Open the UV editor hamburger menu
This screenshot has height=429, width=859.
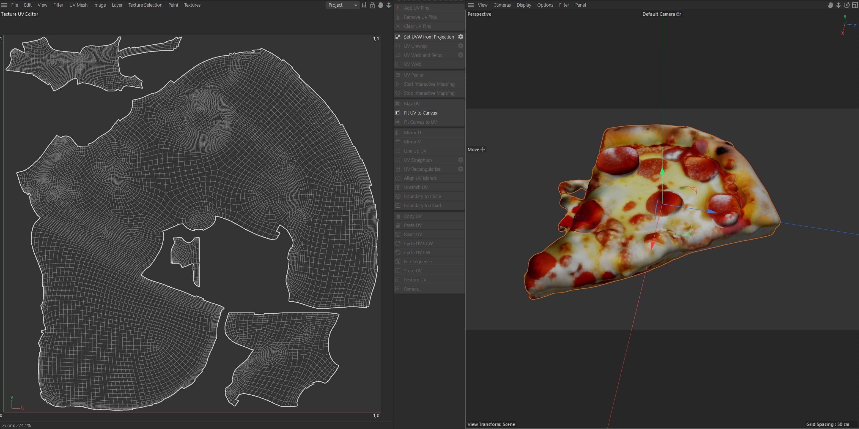[x=4, y=5]
